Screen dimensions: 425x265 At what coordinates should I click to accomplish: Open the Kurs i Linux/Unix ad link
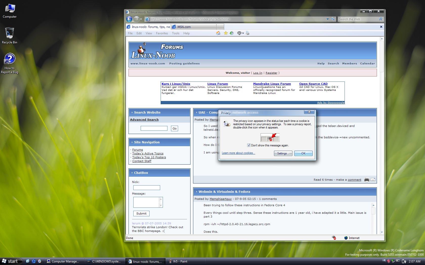176,84
